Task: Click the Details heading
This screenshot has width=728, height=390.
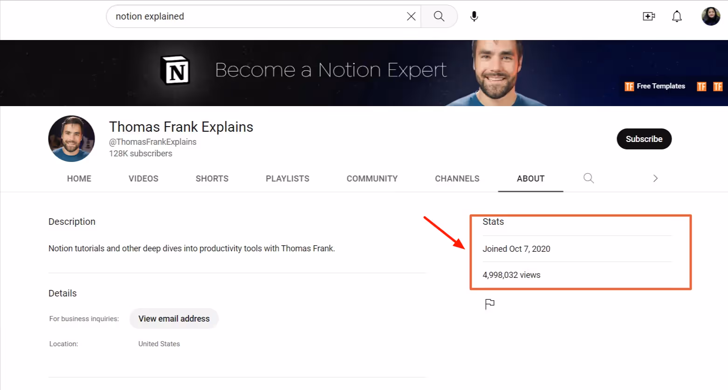Action: coord(62,294)
